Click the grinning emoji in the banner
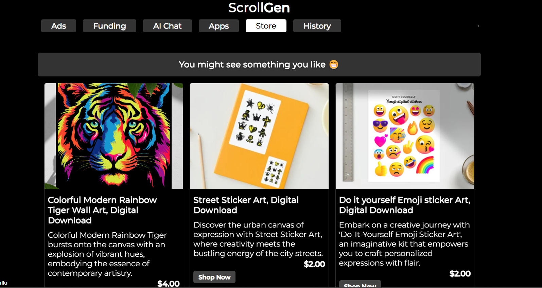The image size is (542, 288). click(334, 65)
